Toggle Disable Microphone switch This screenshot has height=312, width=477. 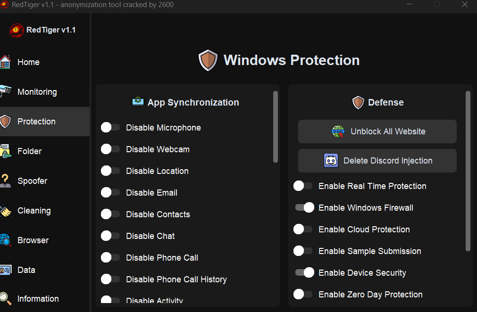110,127
